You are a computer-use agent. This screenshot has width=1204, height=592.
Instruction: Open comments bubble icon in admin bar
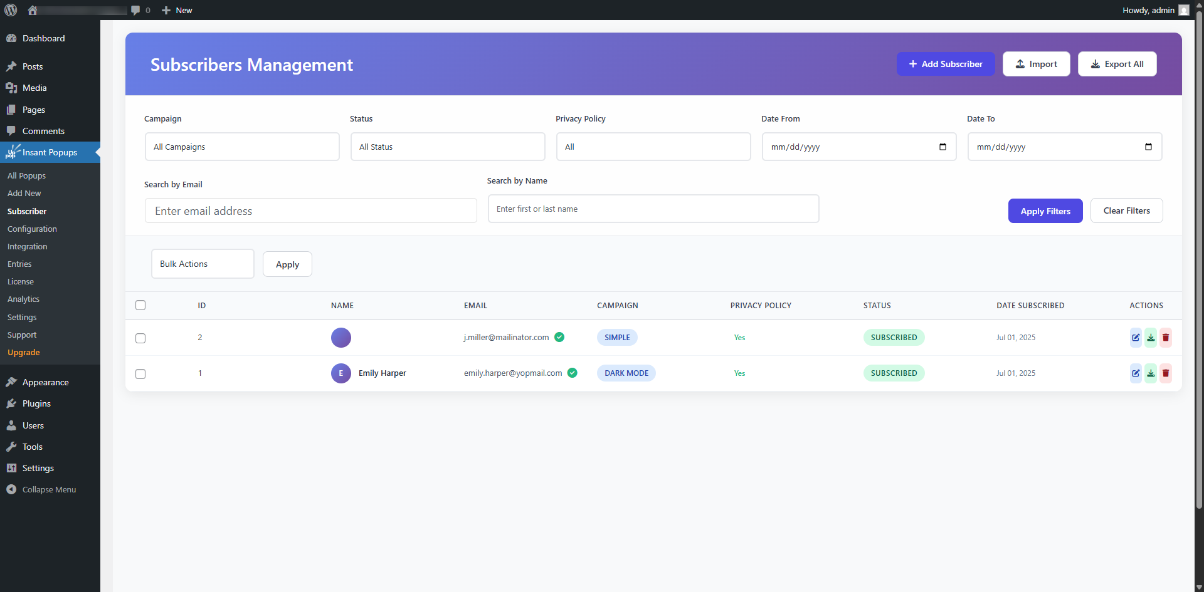(x=135, y=10)
